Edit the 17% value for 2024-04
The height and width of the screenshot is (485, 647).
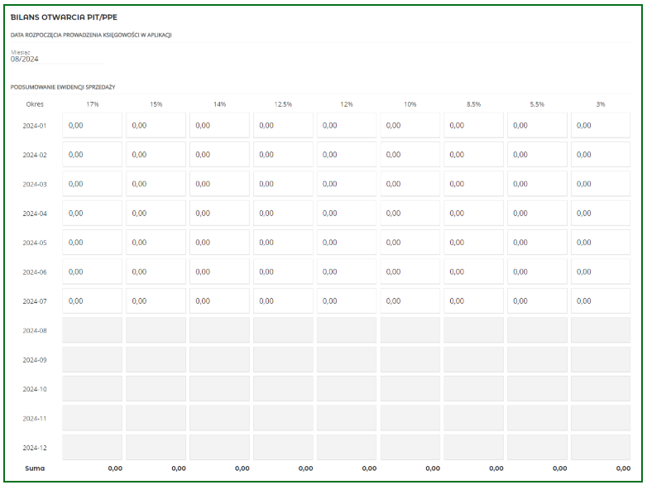[93, 213]
